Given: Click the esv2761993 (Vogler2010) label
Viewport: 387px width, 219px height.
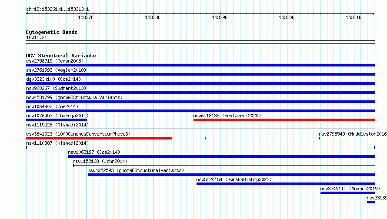Looking at the screenshot, I should click(56, 70).
